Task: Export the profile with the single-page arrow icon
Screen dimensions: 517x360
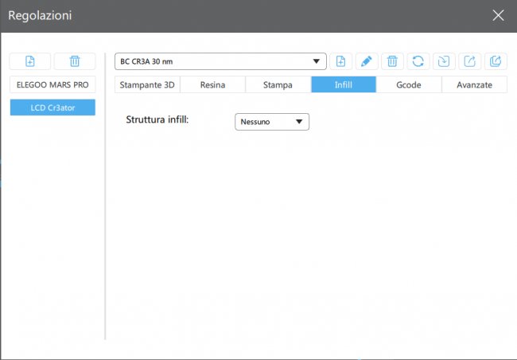Action: tap(469, 61)
